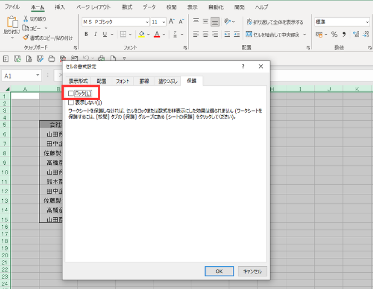Switch to the 校閲 ribbon tab
Screen dimensions: 373x289
pos(171,7)
